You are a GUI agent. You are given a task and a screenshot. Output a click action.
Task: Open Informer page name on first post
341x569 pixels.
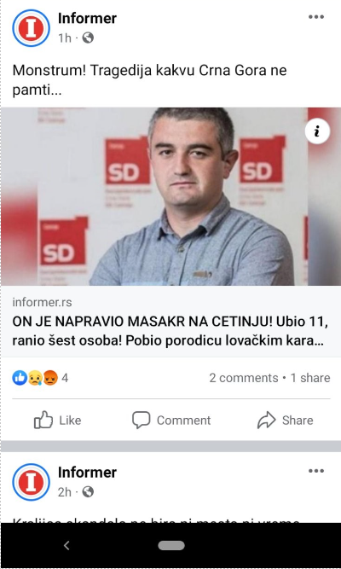pos(88,19)
